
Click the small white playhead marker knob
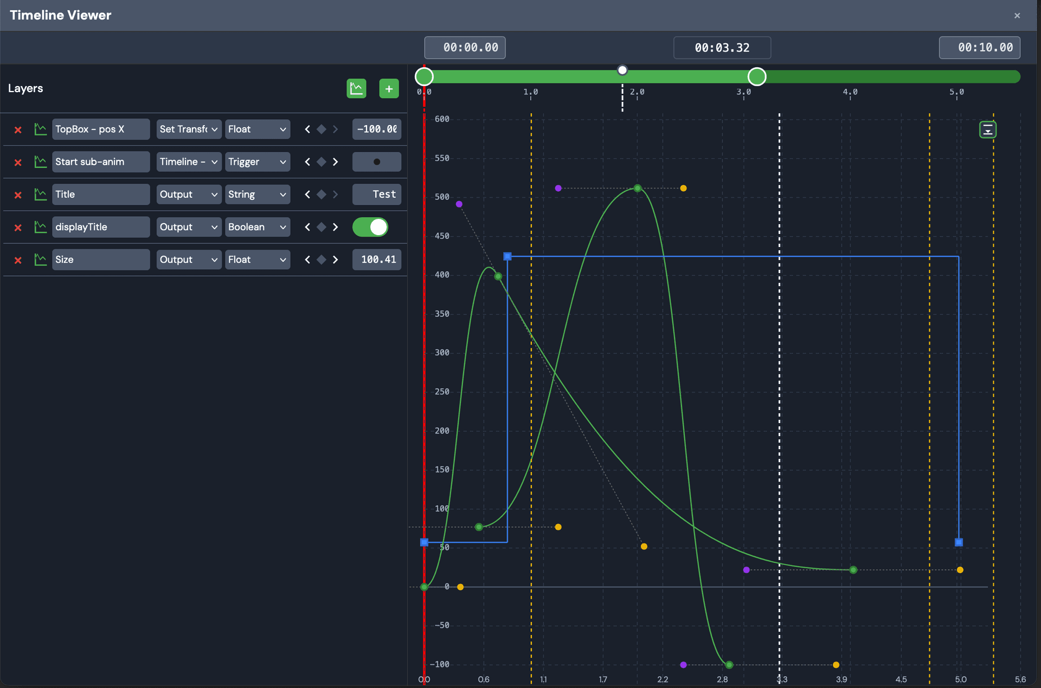tap(622, 70)
